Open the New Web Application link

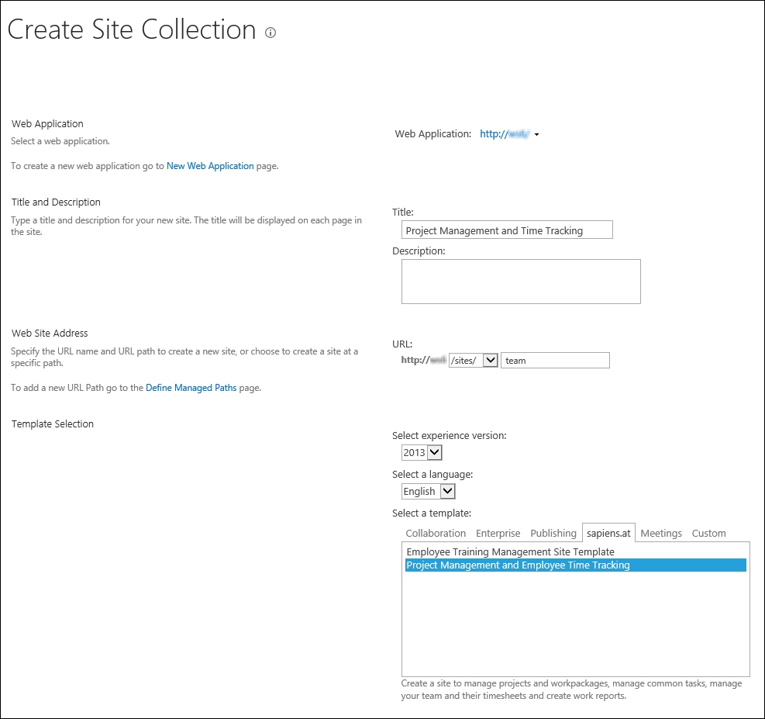[210, 166]
